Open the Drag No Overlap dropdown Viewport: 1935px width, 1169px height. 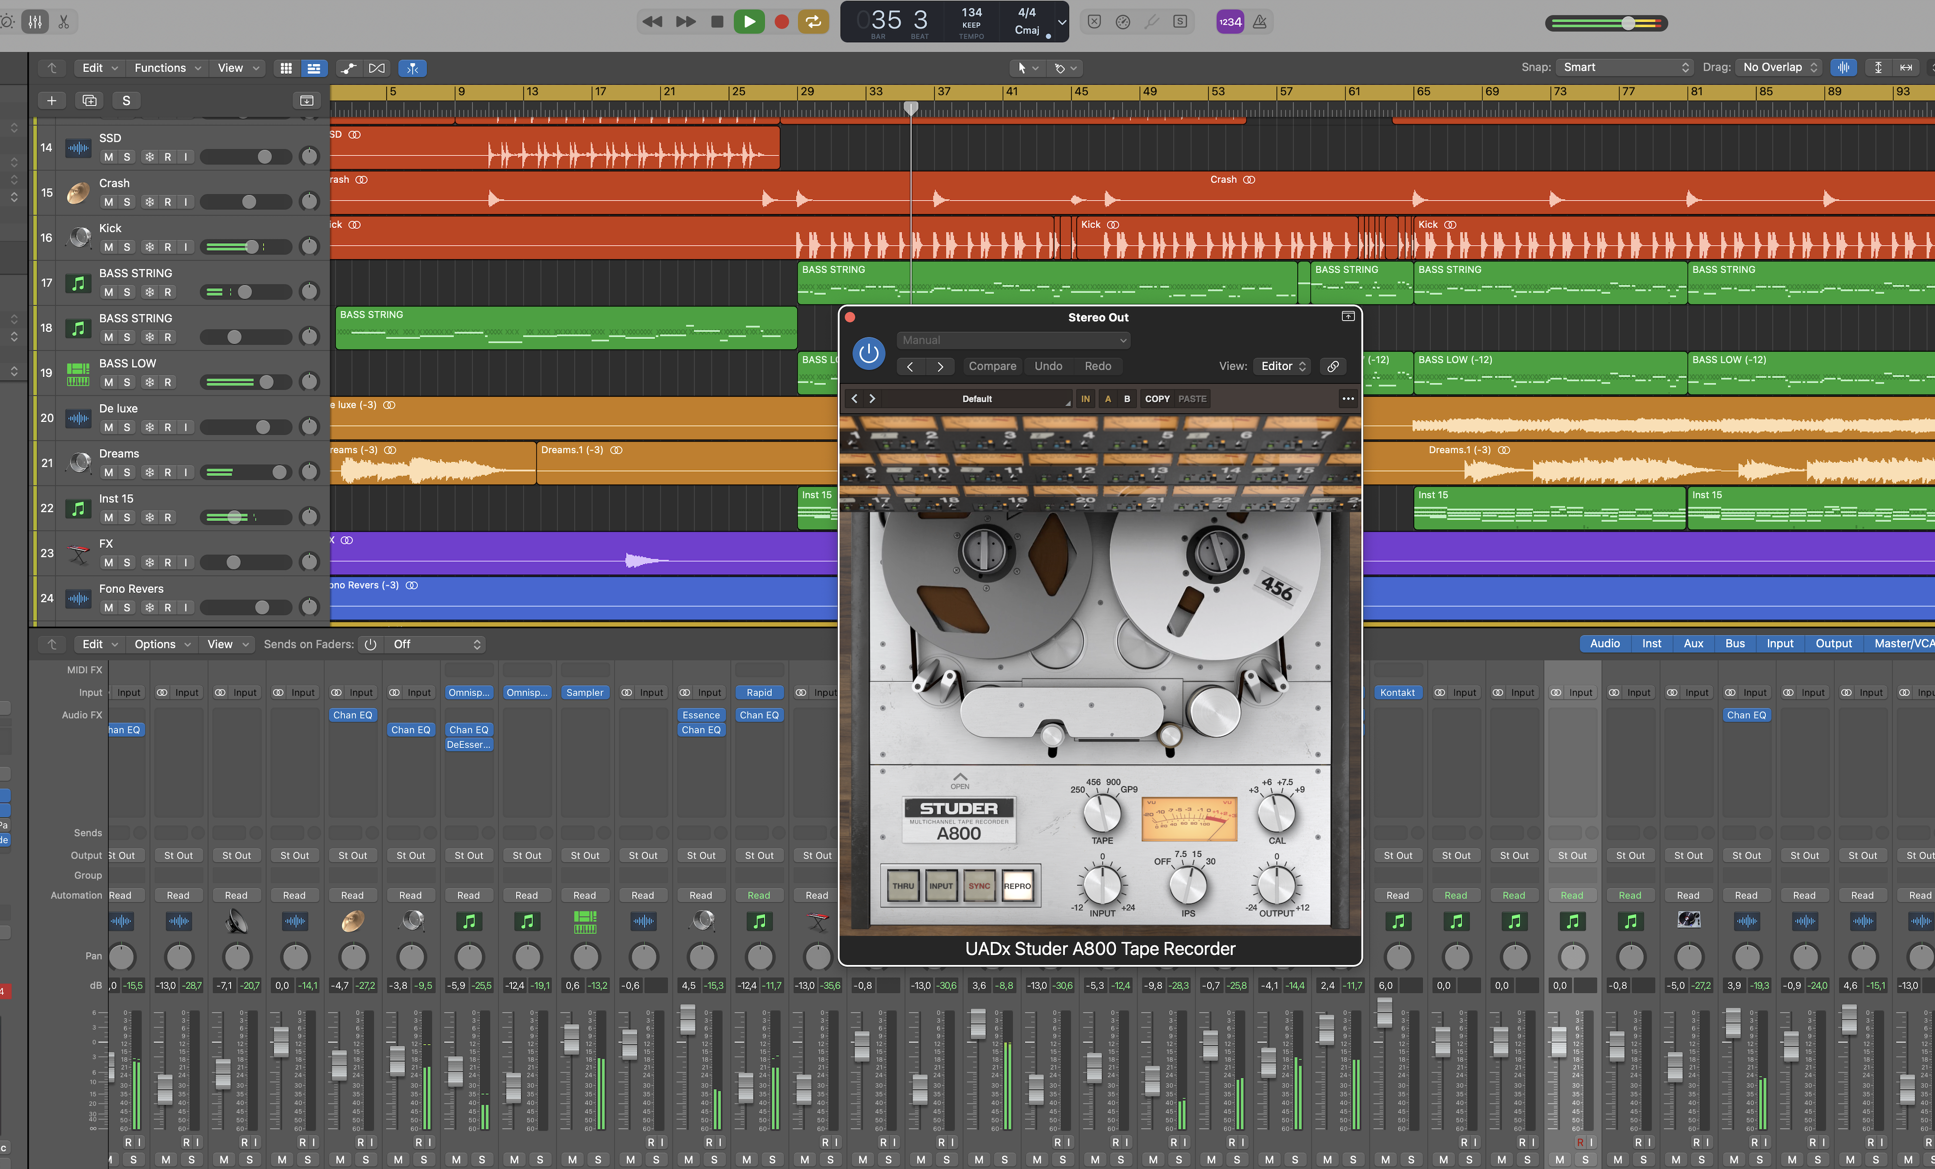(1780, 68)
